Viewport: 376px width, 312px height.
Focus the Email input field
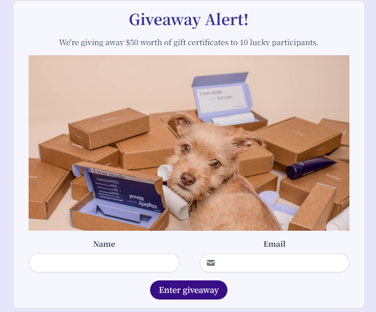tap(274, 263)
